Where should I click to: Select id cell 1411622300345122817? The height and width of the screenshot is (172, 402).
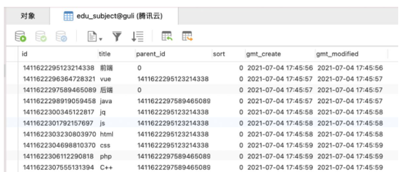click(59, 112)
